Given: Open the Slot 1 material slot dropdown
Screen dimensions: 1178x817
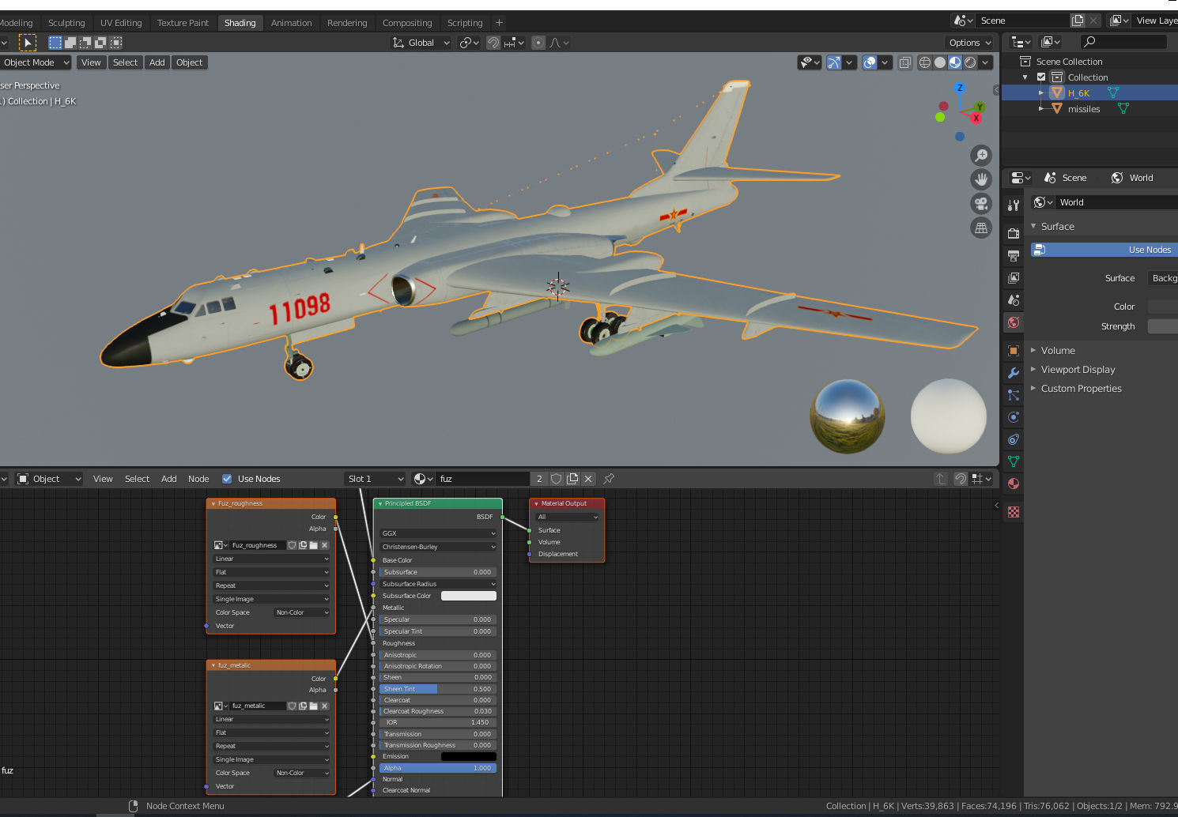Looking at the screenshot, I should pos(375,479).
